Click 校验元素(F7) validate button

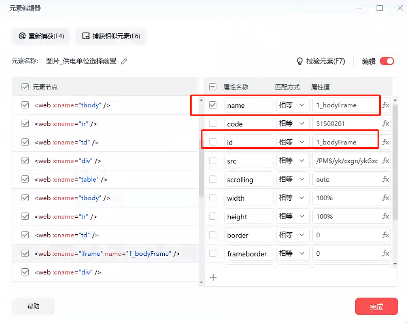(x=321, y=61)
